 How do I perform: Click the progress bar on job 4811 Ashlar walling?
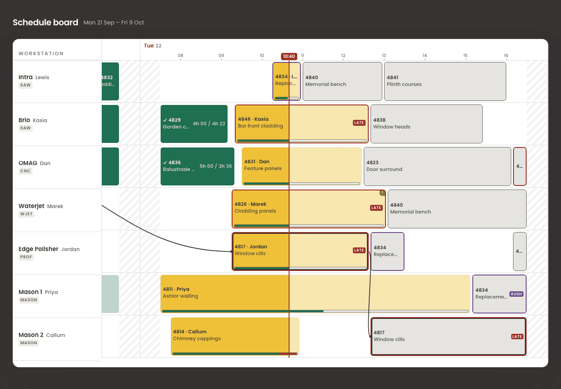point(315,311)
